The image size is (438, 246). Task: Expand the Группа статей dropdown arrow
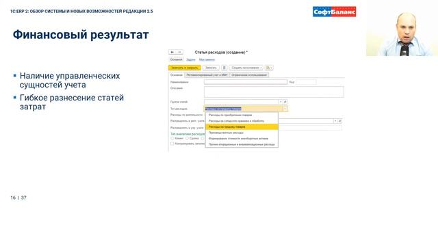point(281,102)
